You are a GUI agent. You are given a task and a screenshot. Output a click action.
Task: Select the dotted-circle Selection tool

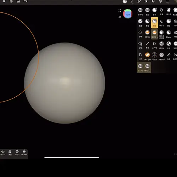click(140, 34)
